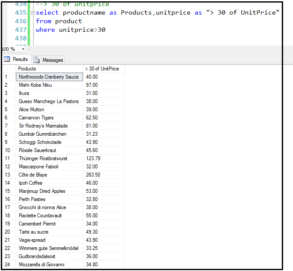Switch to the Results tab
This screenshot has height=271, width=293.
[16, 59]
